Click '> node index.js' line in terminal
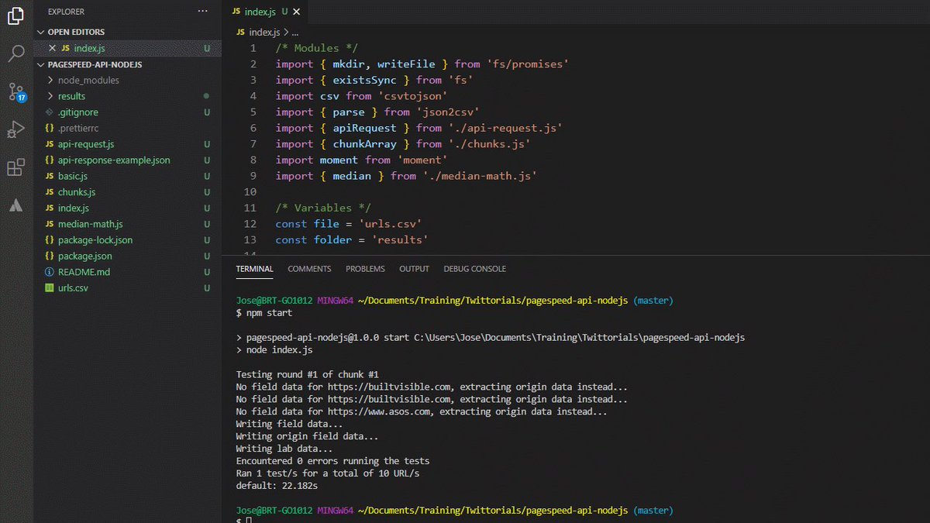 point(274,350)
